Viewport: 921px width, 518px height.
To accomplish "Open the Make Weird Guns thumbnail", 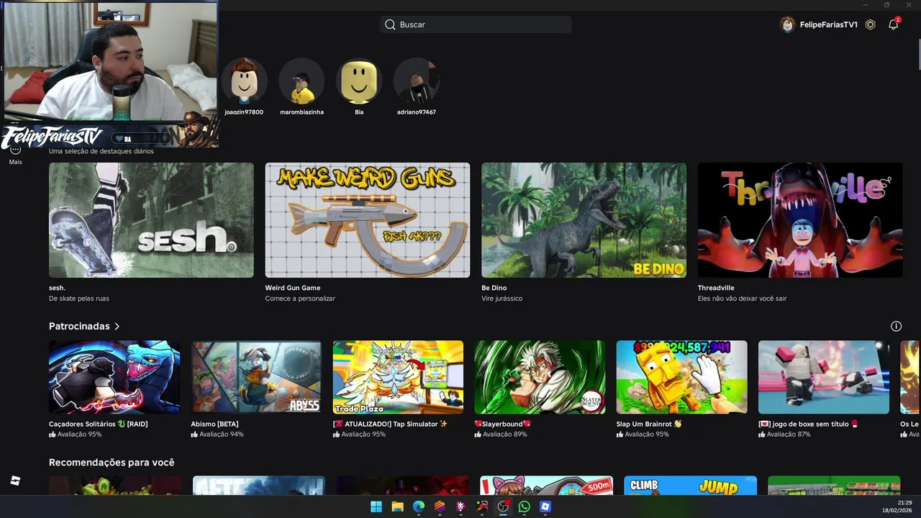I will (368, 220).
